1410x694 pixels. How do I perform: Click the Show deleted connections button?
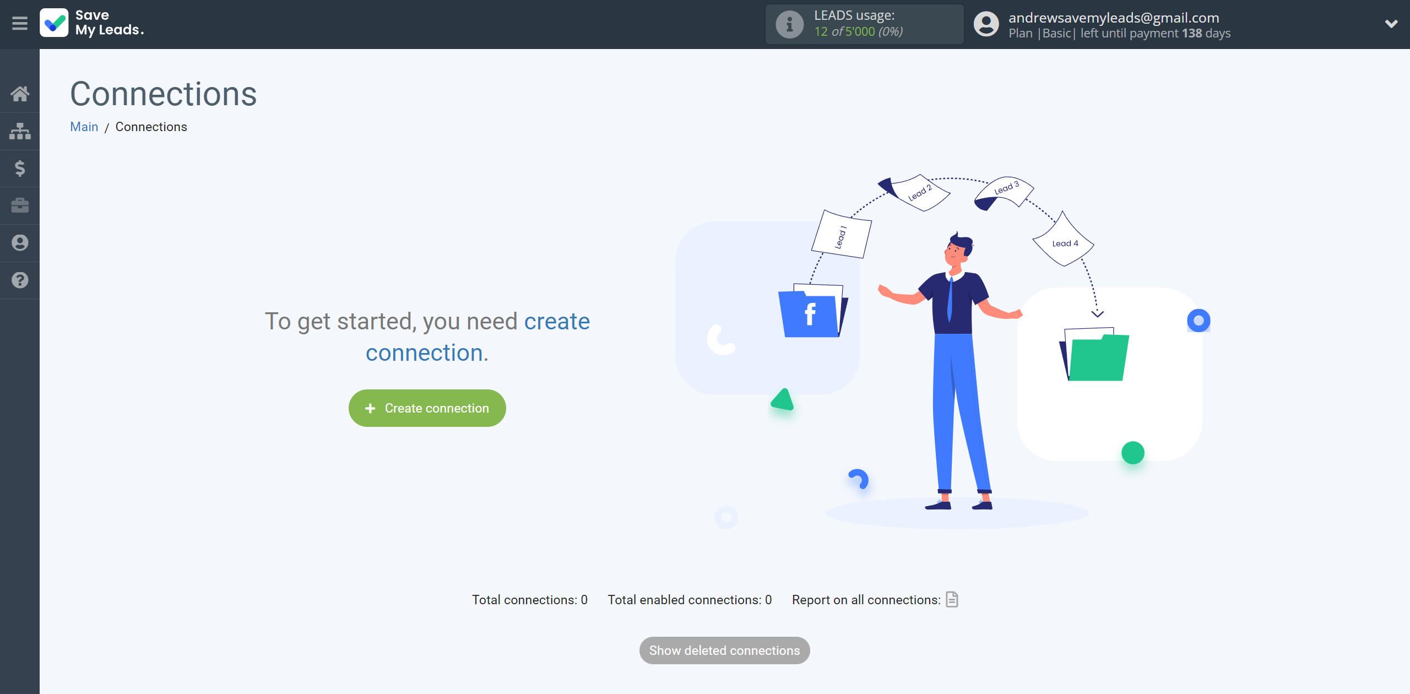724,650
